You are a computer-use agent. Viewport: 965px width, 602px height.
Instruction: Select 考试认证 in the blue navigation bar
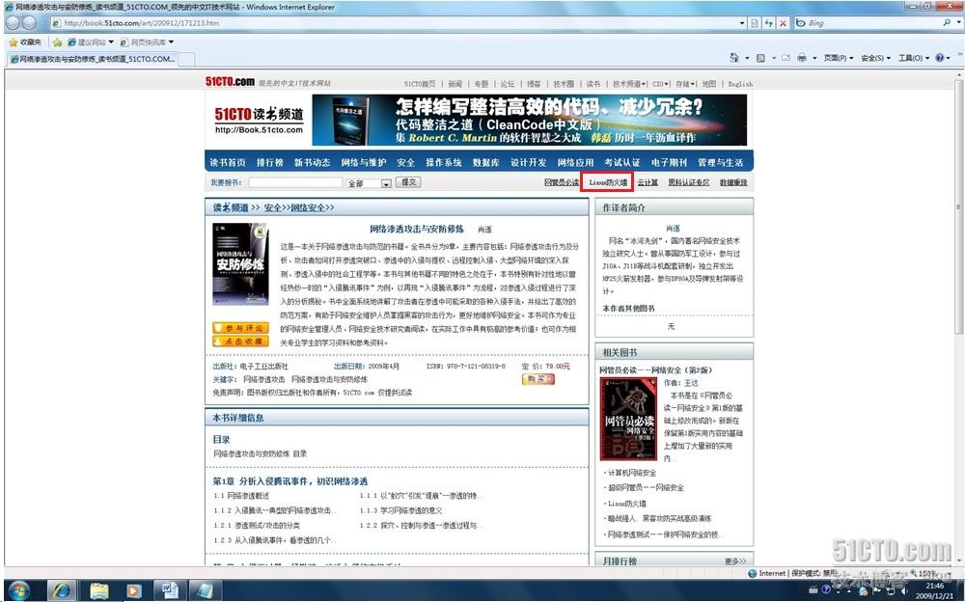(x=622, y=162)
